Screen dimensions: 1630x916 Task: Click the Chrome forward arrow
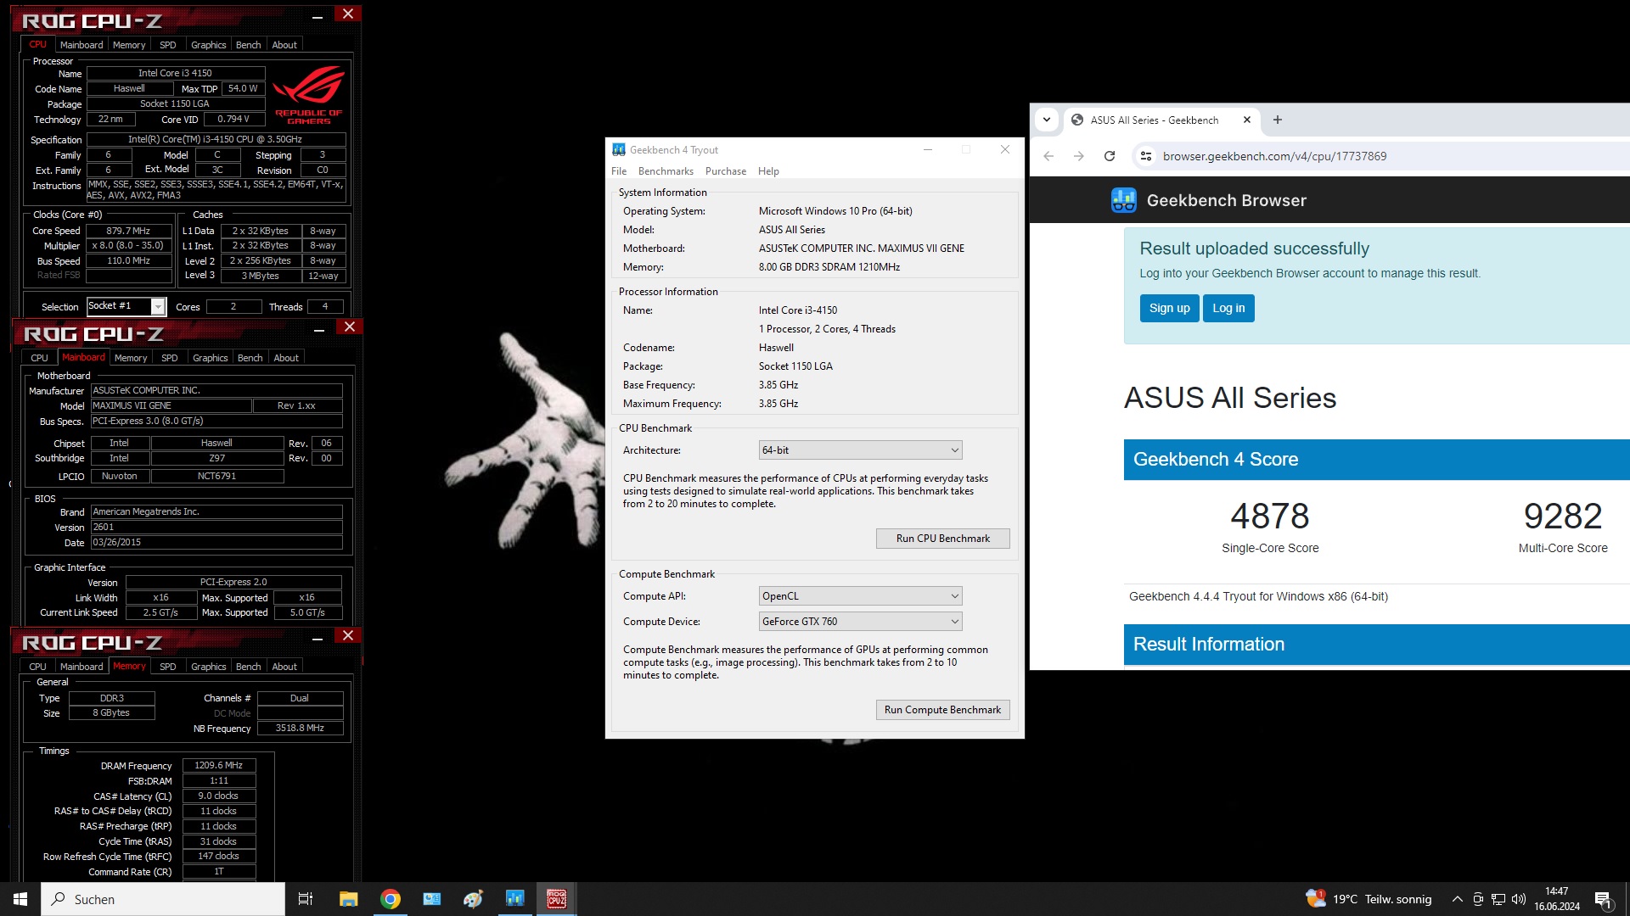(x=1078, y=156)
